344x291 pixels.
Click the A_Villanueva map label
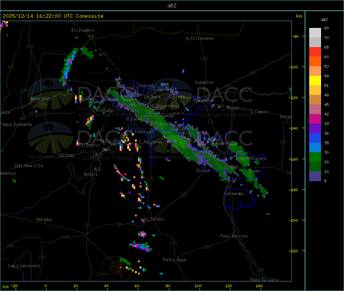(x=200, y=38)
